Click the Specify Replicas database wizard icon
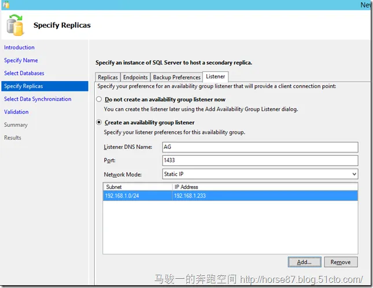The image size is (373, 288). [x=15, y=25]
